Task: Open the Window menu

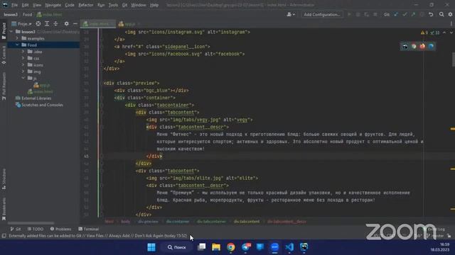Action: pyautogui.click(x=139, y=5)
